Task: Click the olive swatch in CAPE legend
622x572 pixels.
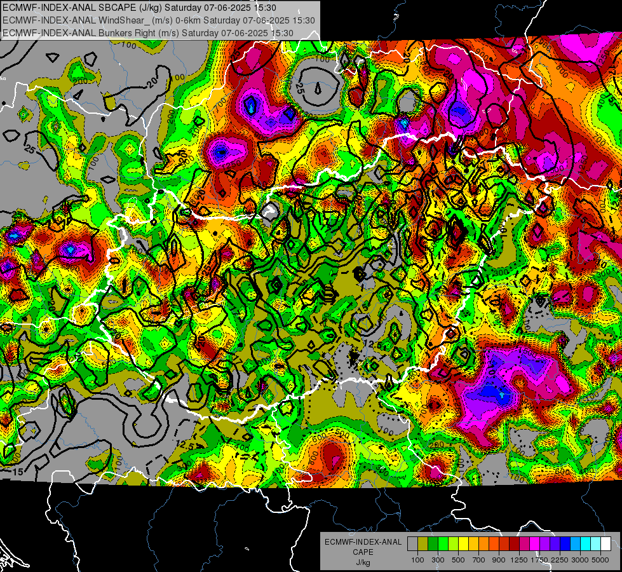Action: pyautogui.click(x=423, y=544)
